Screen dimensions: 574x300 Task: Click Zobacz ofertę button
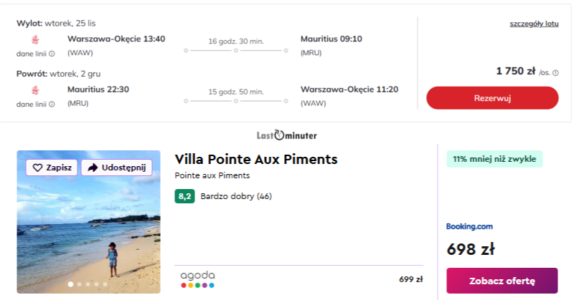tap(502, 280)
